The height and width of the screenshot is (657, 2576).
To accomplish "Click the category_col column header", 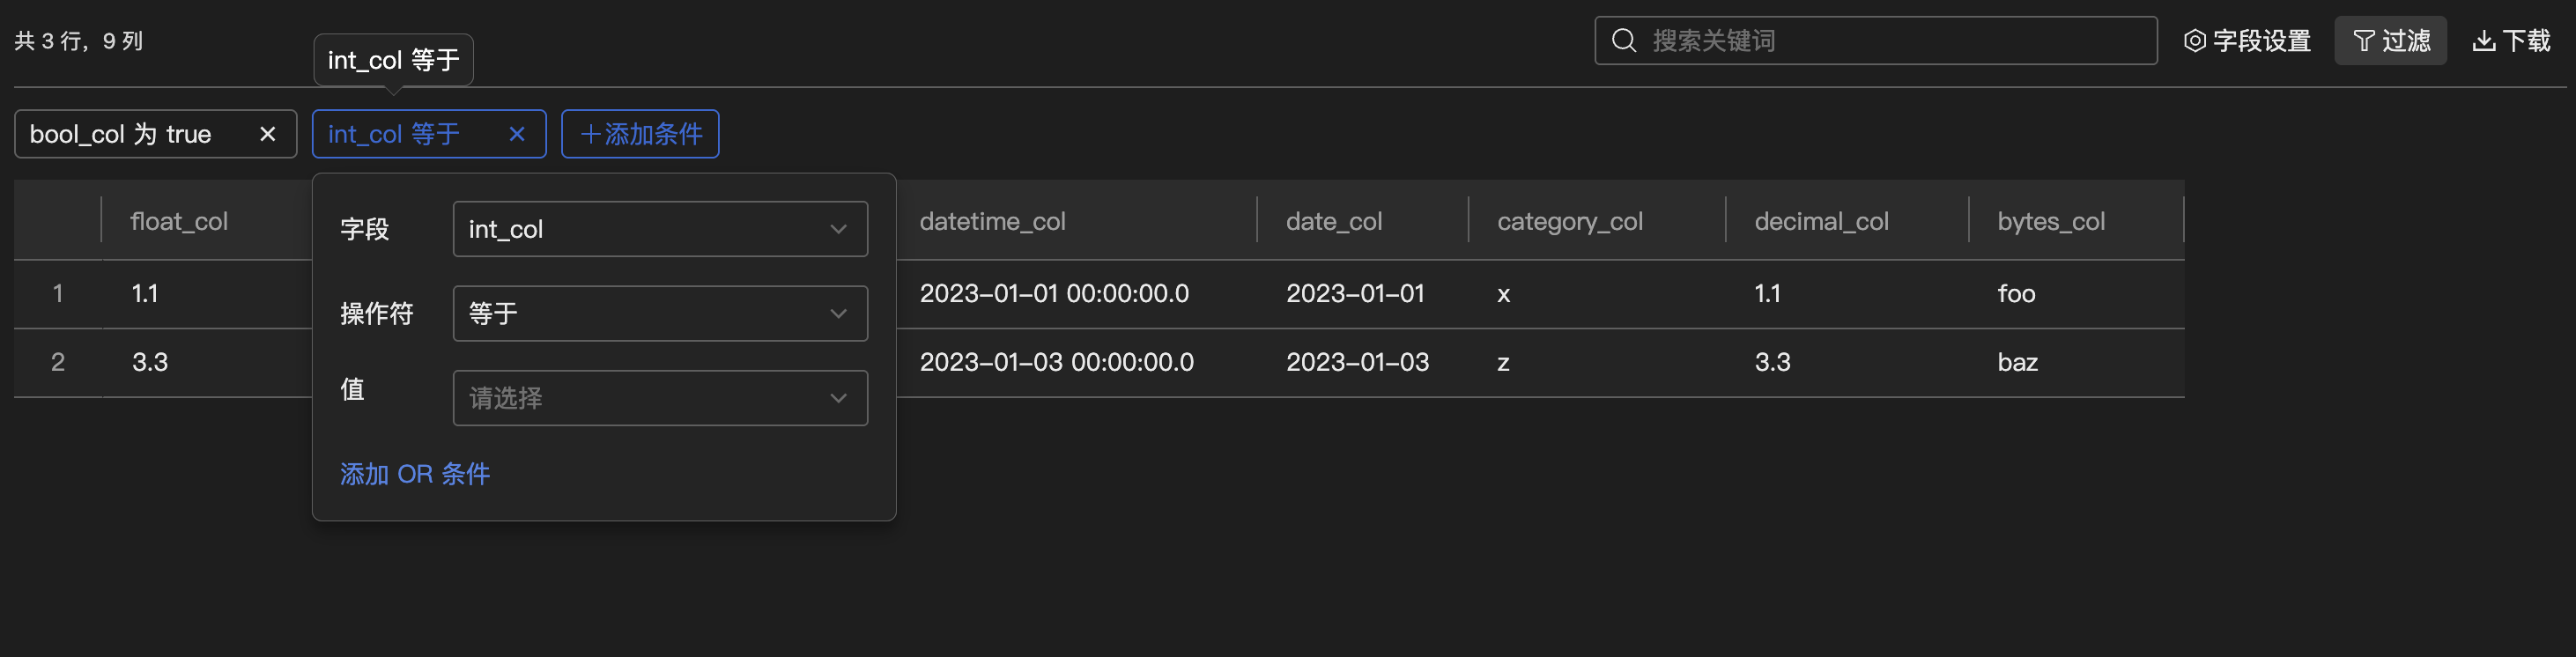I will click(x=1569, y=221).
